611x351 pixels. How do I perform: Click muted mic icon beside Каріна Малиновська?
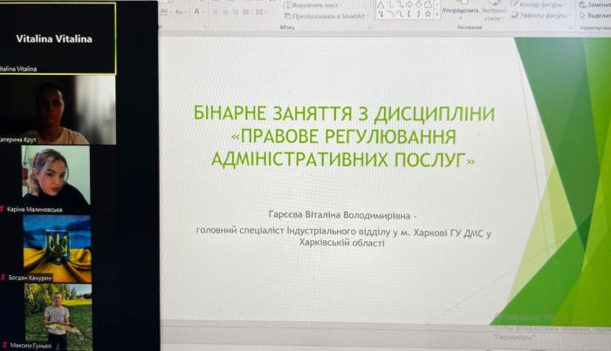coord(2,210)
